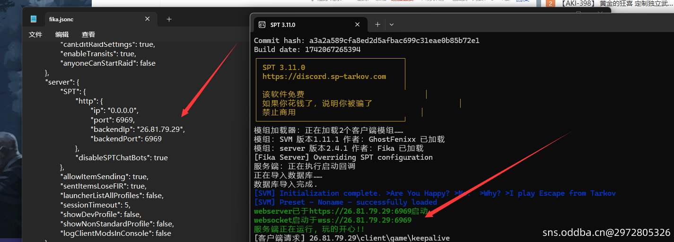Click the yellow SPT 3.11.0 banner text
The width and height of the screenshot is (674, 242).
[284, 68]
